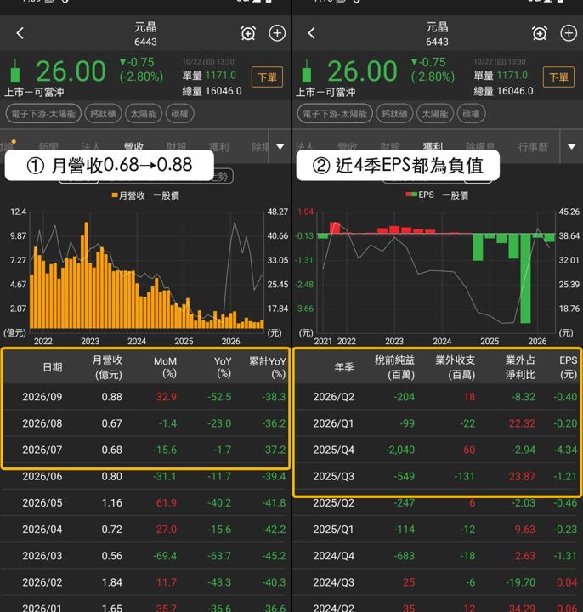The image size is (583, 612).
Task: Open the 太陽能 tag on left screen
Action: (x=144, y=114)
